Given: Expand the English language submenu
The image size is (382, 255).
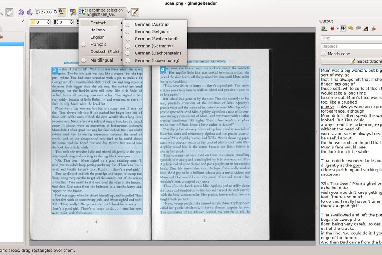Looking at the screenshot, I should (x=102, y=37).
